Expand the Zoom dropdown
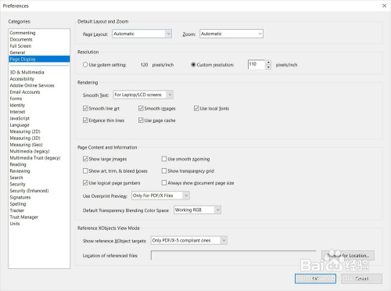The width and height of the screenshot is (391, 291). point(231,34)
